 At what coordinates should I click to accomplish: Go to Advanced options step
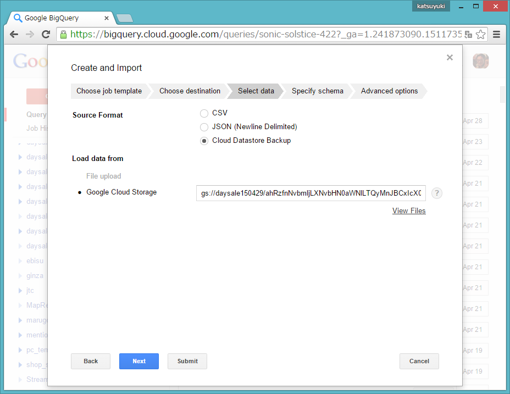[389, 91]
